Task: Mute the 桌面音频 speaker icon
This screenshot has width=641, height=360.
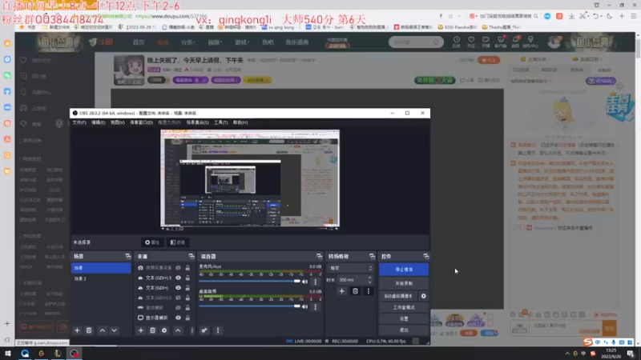Action: tap(304, 306)
